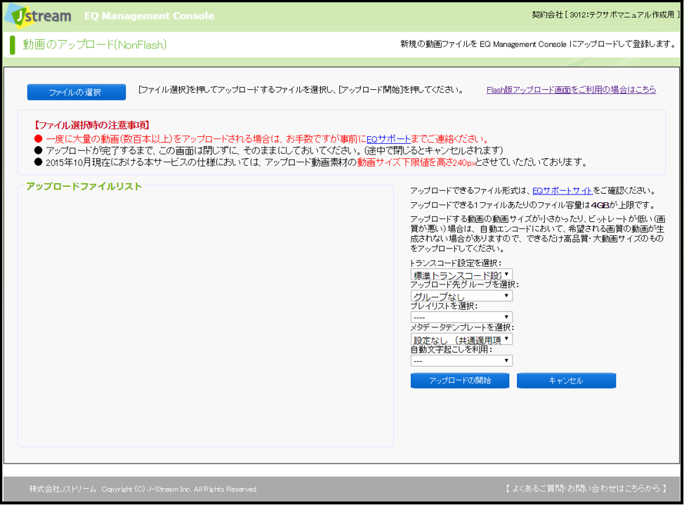Click the 契約会社 3012 text
Screen dimensions: 684x505
pos(605,15)
